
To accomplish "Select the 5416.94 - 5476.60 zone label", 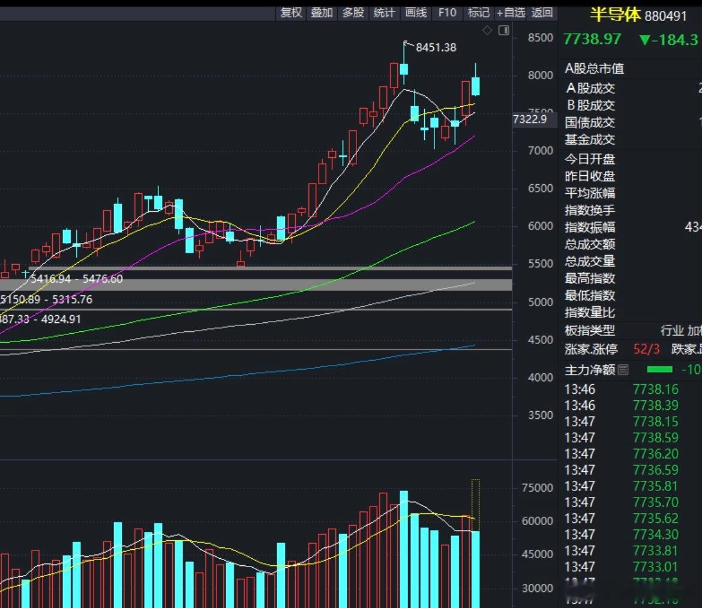I will click(77, 279).
